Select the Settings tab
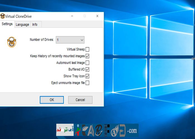The width and height of the screenshot is (195, 139). [x=7, y=24]
